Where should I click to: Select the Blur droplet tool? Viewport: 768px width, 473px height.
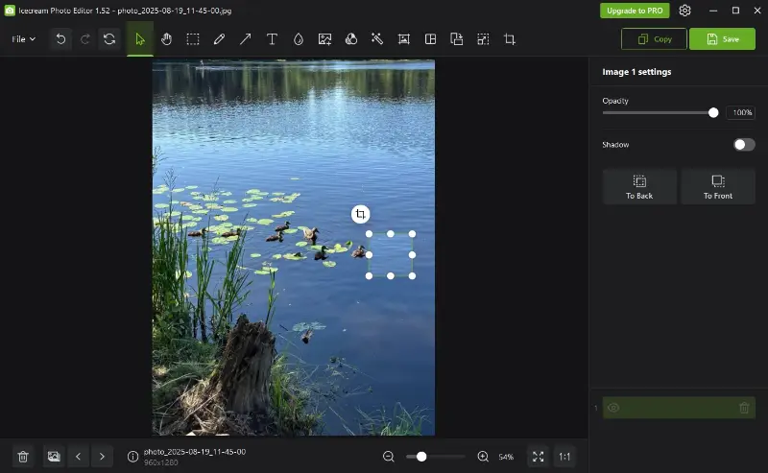[299, 39]
